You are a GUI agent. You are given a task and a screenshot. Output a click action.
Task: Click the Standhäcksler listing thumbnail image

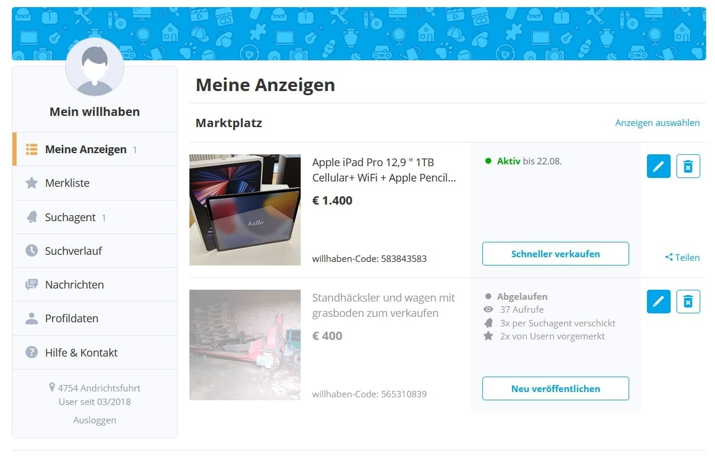(245, 345)
